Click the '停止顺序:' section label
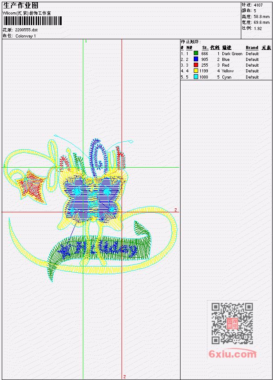Viewport: 273px width, 380px height. (x=191, y=41)
